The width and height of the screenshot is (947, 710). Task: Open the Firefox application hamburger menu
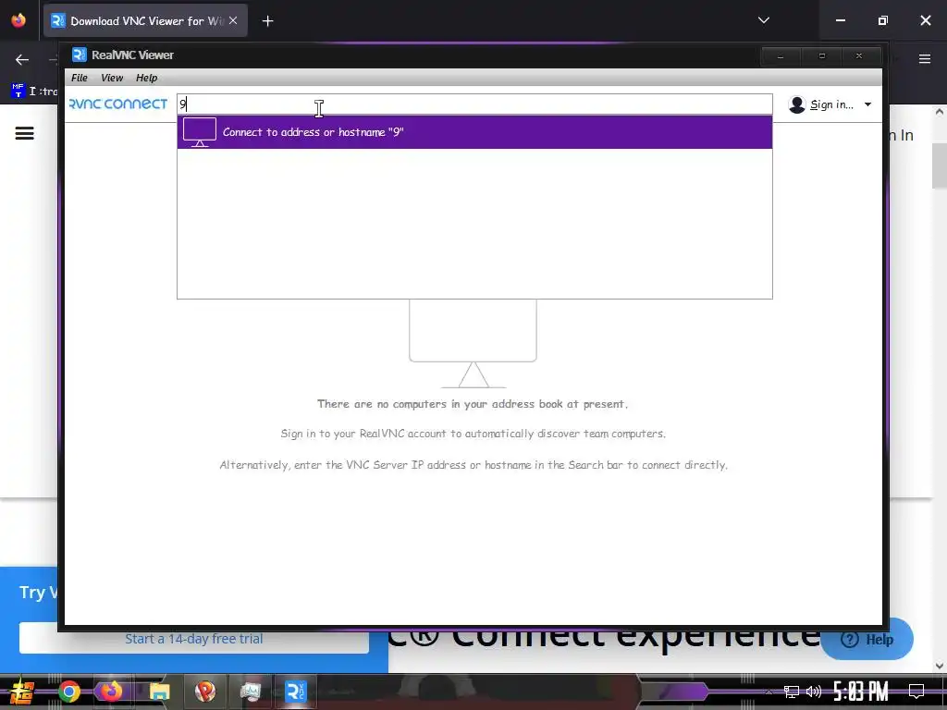click(925, 59)
